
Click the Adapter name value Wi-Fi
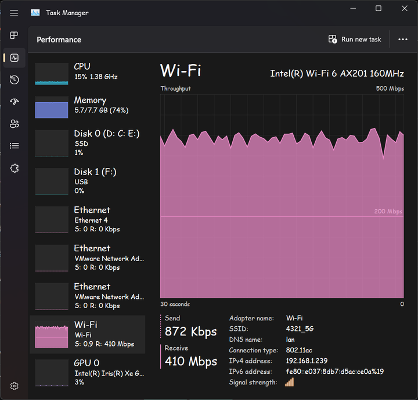click(294, 318)
